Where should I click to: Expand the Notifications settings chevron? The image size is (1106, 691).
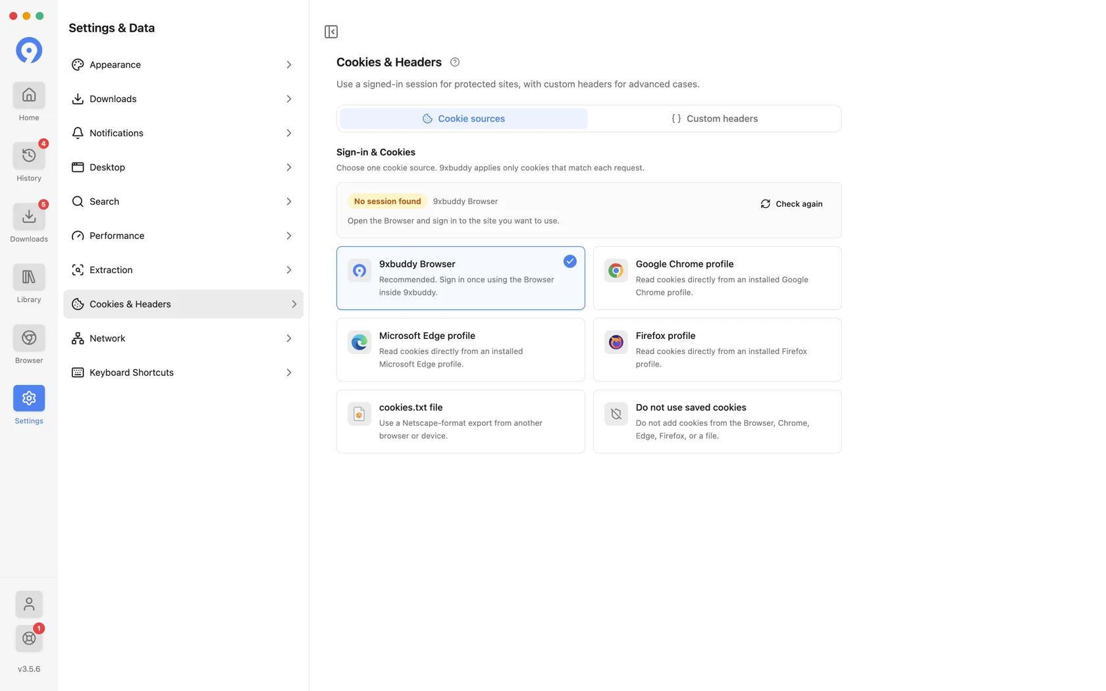point(289,133)
